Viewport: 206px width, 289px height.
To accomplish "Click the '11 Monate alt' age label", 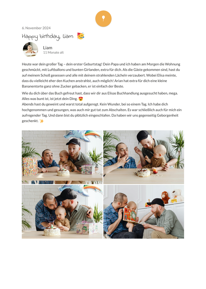I will point(53,53).
